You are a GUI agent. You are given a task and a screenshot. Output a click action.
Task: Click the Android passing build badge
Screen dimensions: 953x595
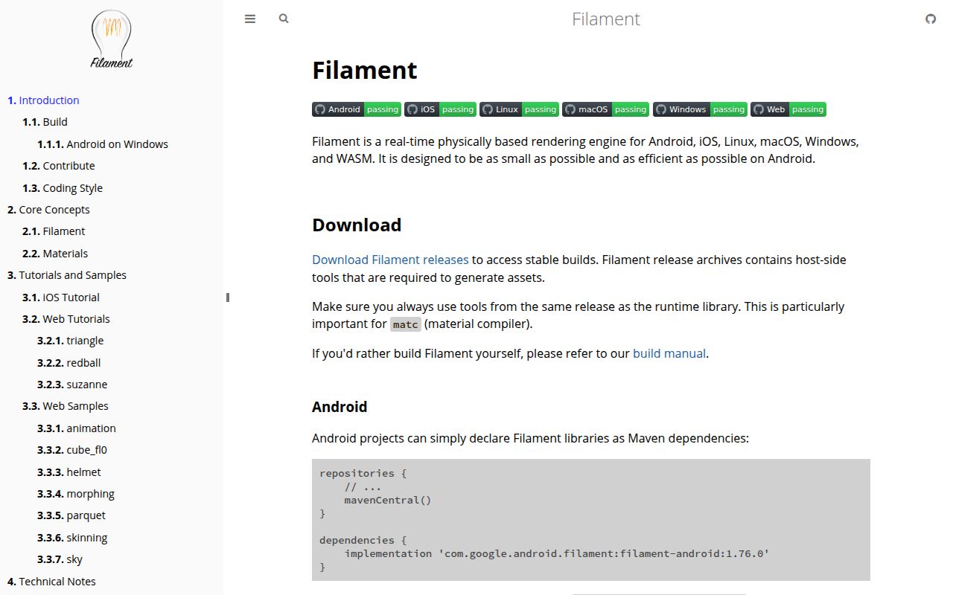pos(357,109)
